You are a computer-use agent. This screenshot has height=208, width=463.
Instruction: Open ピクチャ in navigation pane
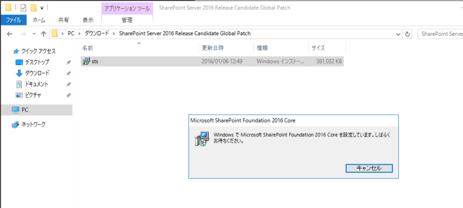(x=33, y=95)
